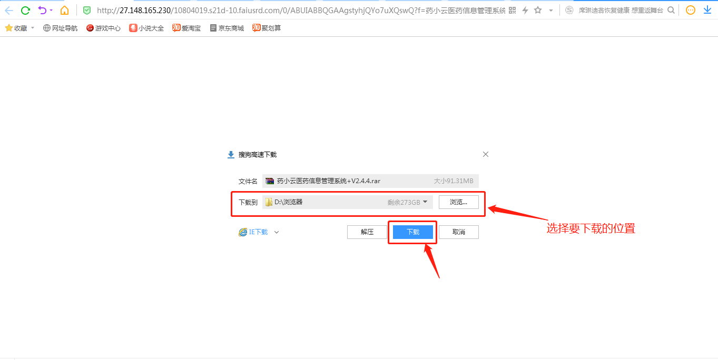This screenshot has height=360, width=718.
Task: Open the QR code icon in address bar
Action: (x=512, y=10)
